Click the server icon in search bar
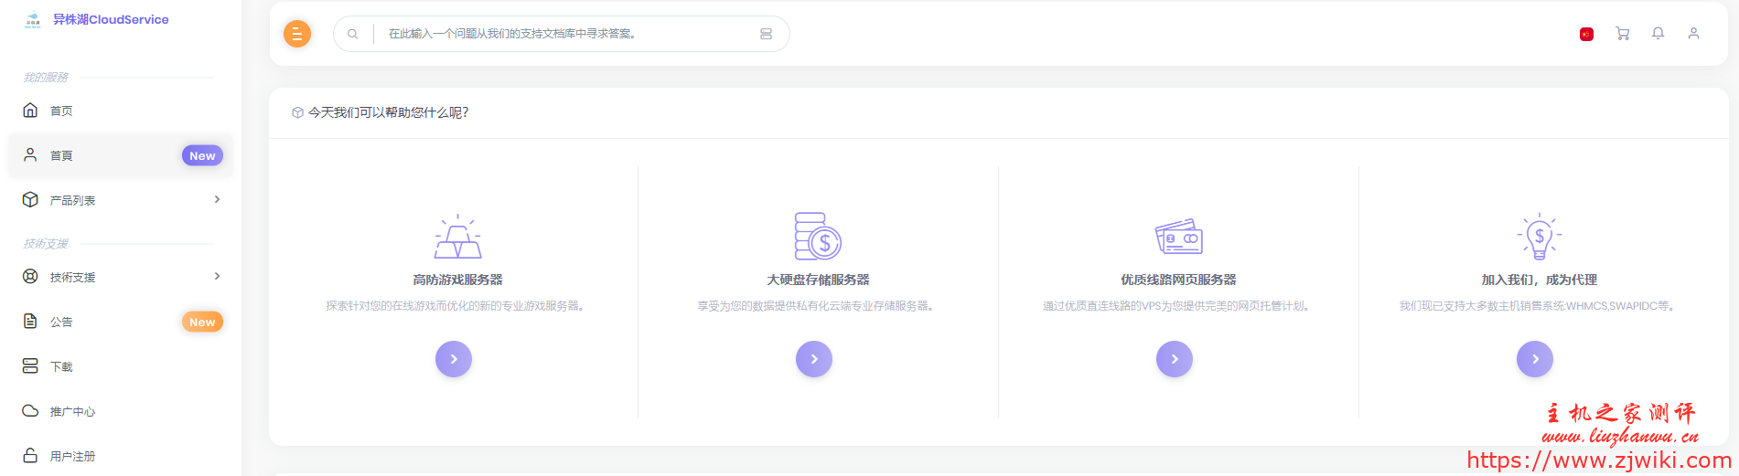The width and height of the screenshot is (1739, 476). coord(766,34)
